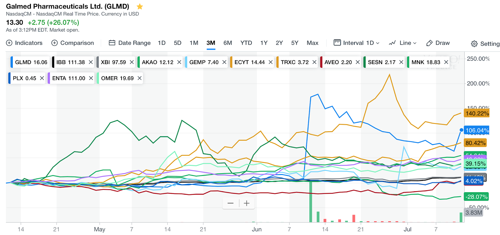This screenshot has width=500, height=235.
Task: Click the IBB 111.38 legend label
Action: pos(71,62)
